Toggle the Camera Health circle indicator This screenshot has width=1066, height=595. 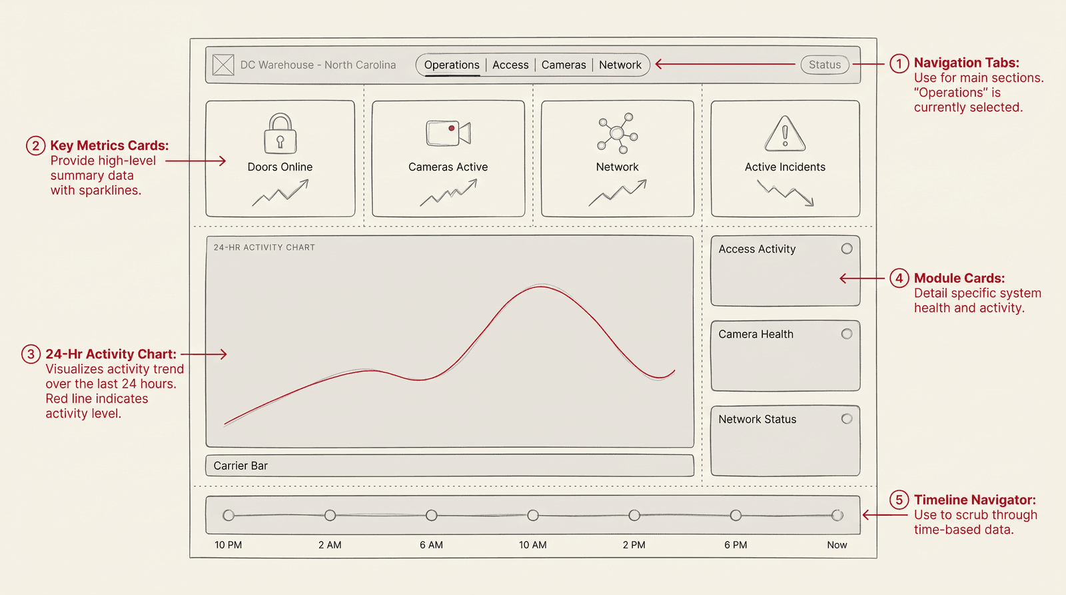point(847,334)
